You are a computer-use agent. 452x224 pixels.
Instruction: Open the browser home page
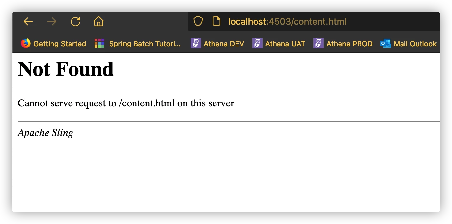[99, 22]
